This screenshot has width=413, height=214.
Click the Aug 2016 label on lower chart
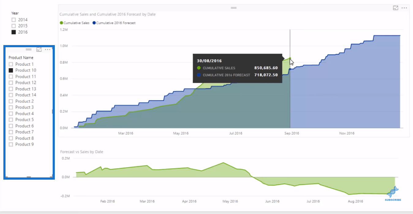[355, 201]
